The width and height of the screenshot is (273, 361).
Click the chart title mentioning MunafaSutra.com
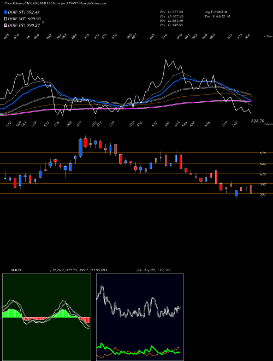(x=55, y=3)
